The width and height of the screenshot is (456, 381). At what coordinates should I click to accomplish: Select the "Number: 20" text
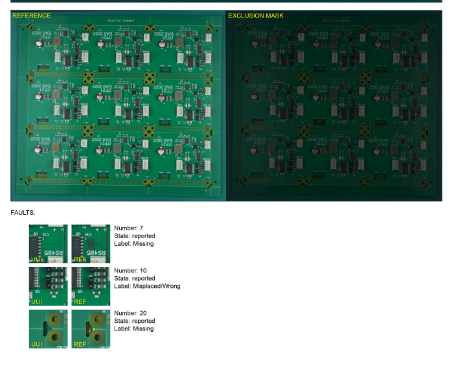pos(128,314)
